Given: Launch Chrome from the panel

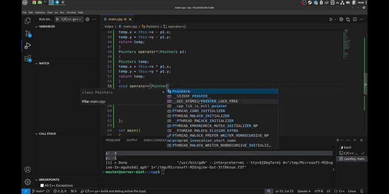Looking at the screenshot, I should point(34,2).
